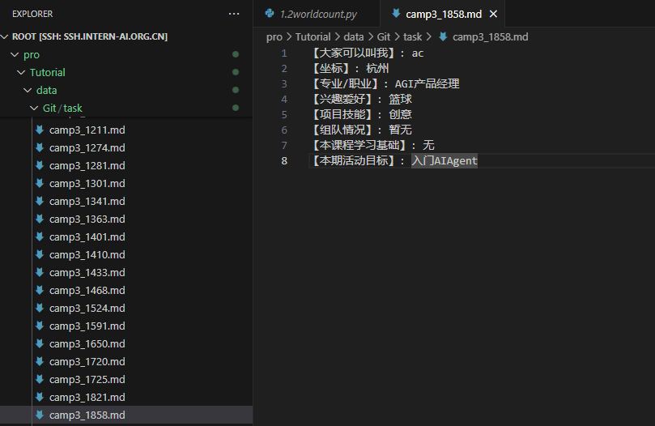Click the word 创意 on line 5

[x=400, y=114]
